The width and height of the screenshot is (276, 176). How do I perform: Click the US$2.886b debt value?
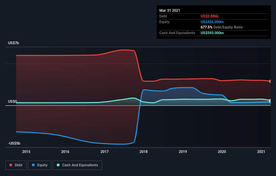[210, 16]
